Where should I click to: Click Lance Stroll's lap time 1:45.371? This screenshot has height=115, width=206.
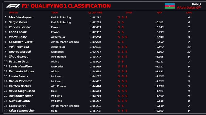[x=95, y=106]
